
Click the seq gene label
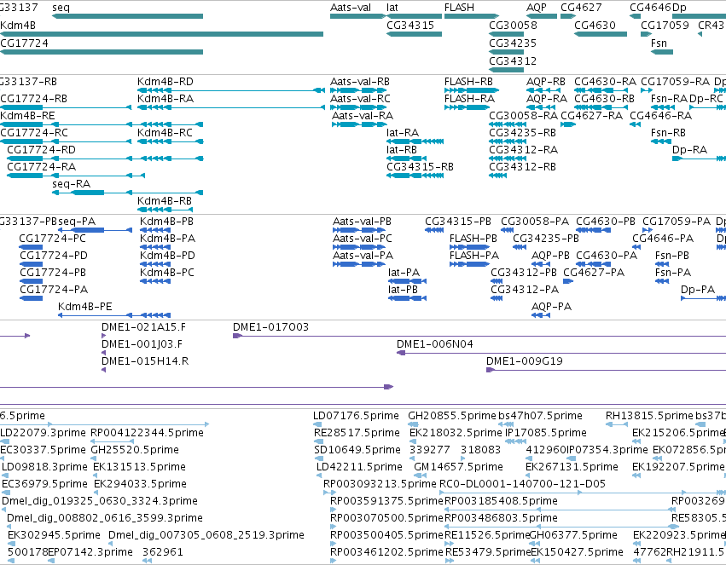point(61,8)
